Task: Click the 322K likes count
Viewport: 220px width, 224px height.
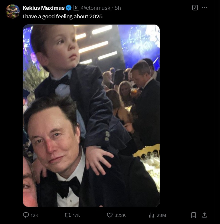Action: [x=120, y=215]
